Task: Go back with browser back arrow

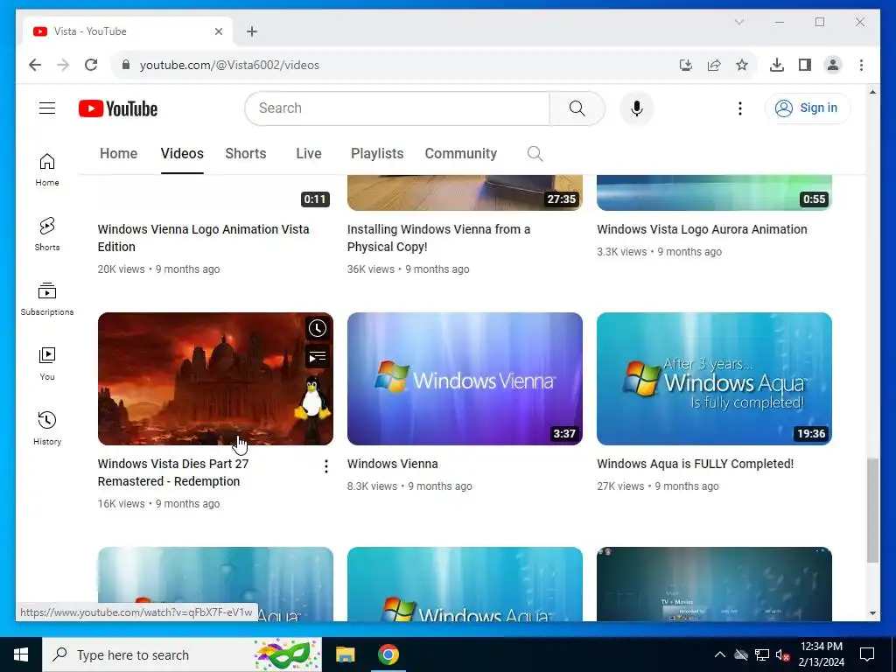Action: point(35,65)
